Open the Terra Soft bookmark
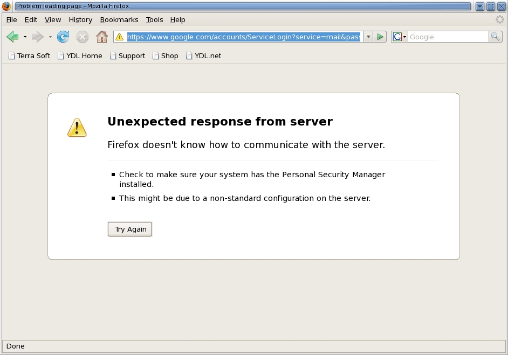This screenshot has width=508, height=355. (30, 55)
